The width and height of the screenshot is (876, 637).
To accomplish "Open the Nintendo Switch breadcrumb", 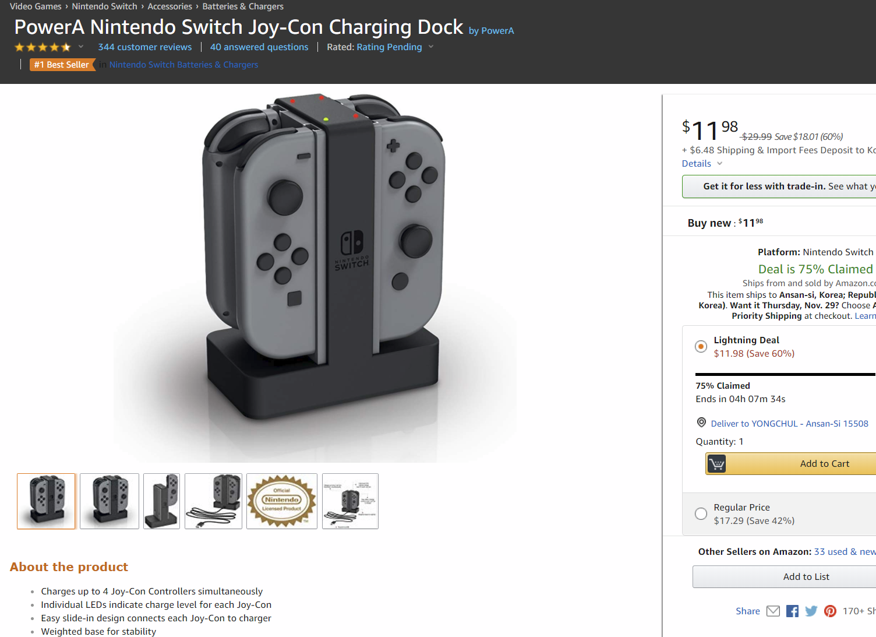I will 105,6.
